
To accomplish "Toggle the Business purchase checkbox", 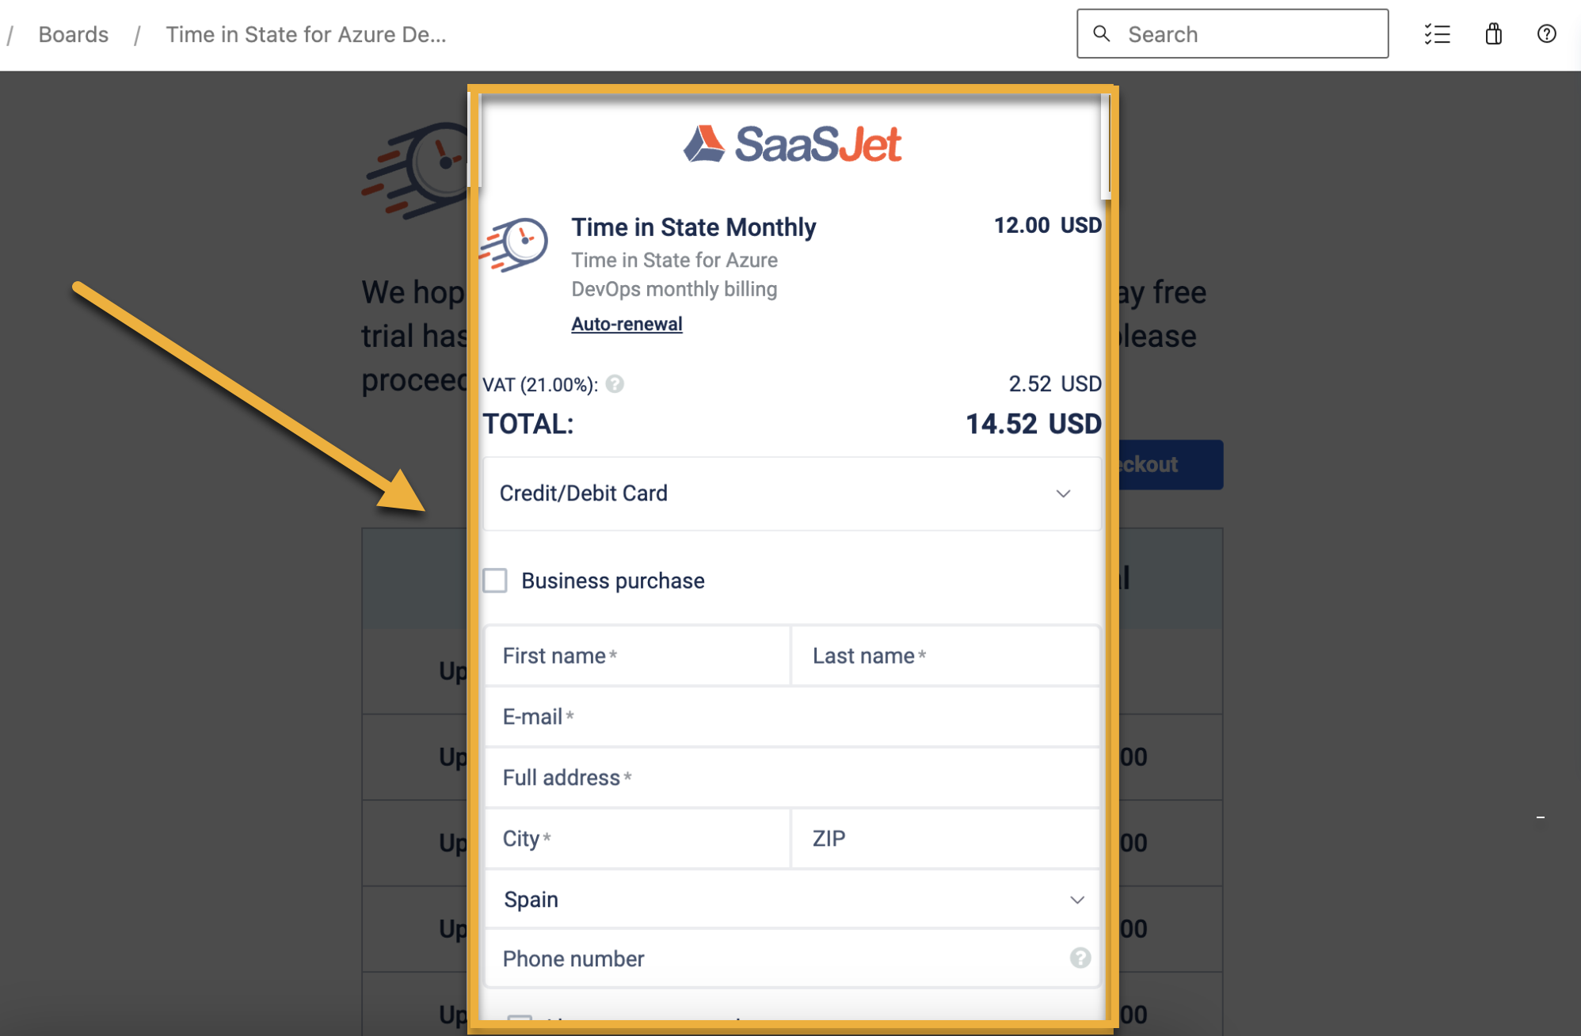I will coord(496,581).
